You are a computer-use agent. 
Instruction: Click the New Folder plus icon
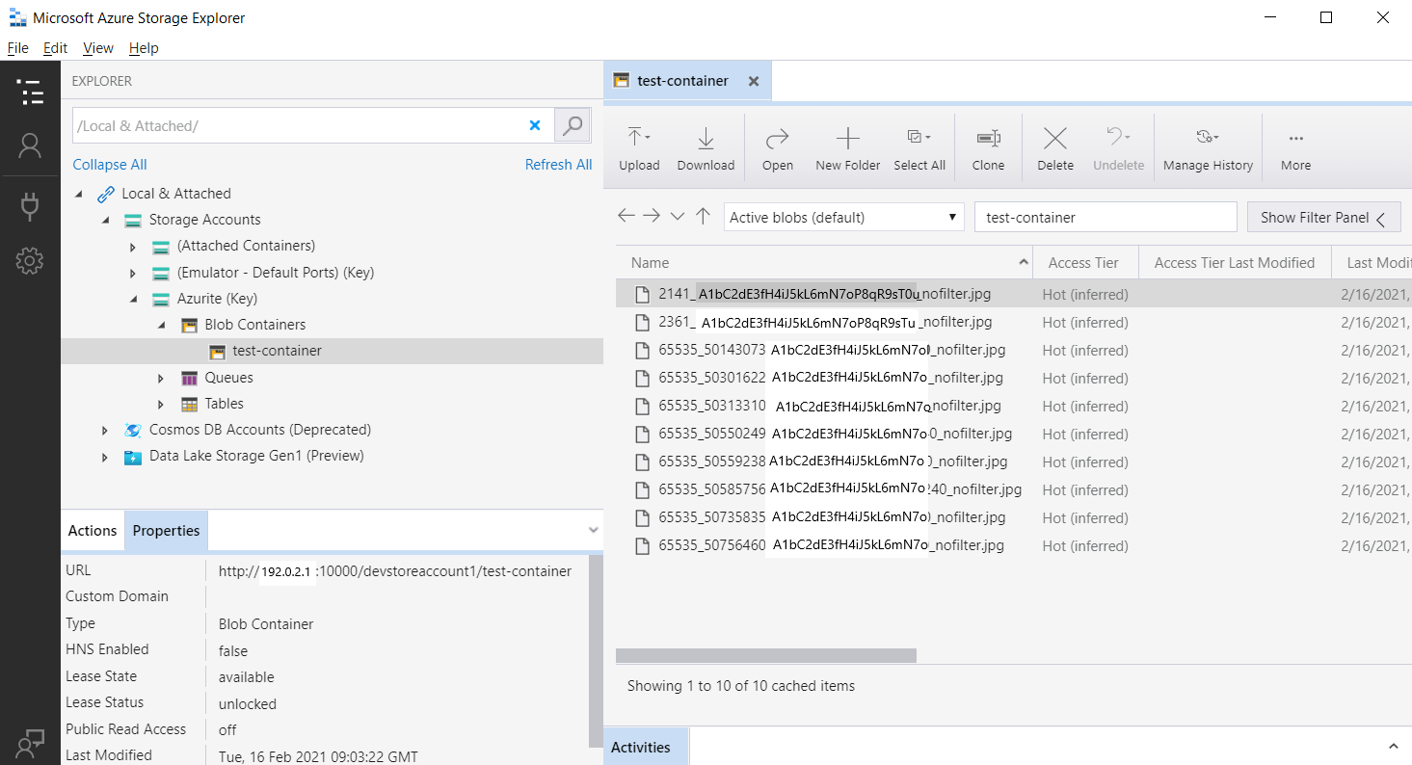point(847,139)
